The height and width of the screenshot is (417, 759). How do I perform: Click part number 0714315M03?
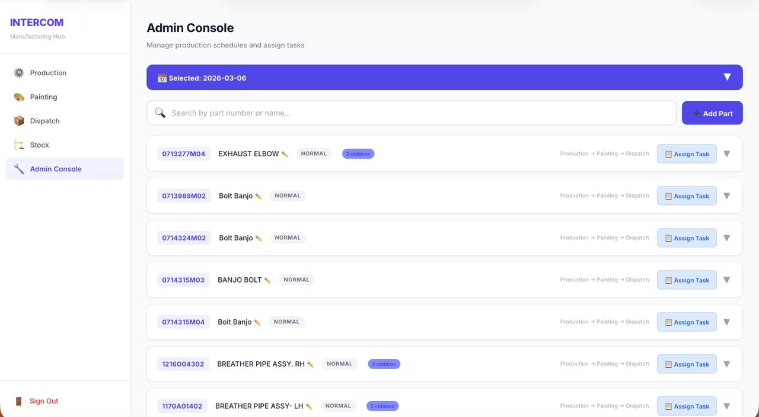[x=183, y=280]
